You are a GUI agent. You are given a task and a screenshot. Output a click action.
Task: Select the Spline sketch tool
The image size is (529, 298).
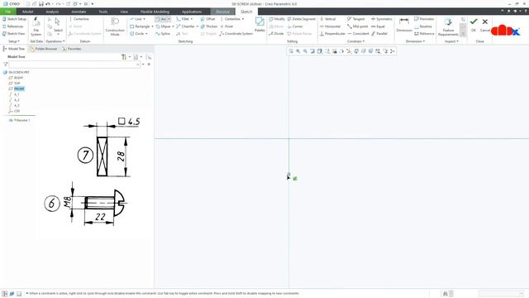[163, 34]
